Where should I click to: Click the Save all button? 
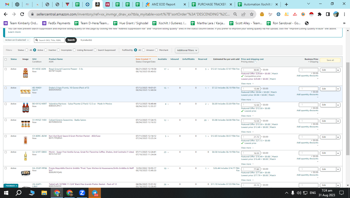point(330,60)
